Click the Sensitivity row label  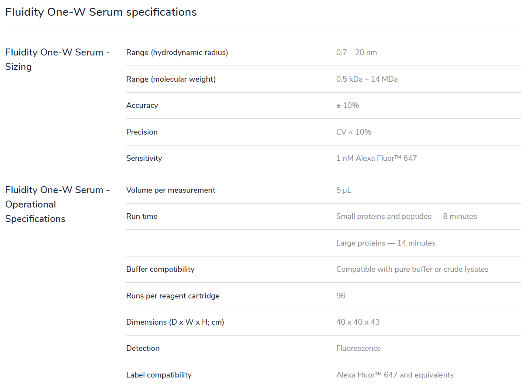click(144, 158)
